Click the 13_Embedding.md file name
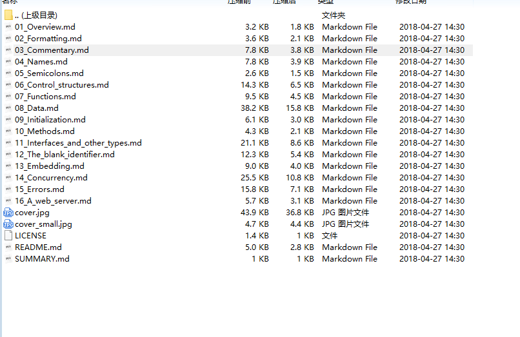The width and height of the screenshot is (520, 337). coord(49,166)
